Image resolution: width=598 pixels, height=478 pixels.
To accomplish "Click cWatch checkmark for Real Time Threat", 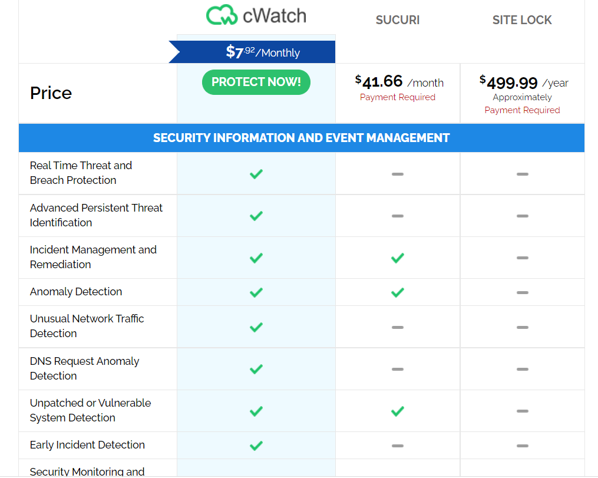I will pos(256,174).
